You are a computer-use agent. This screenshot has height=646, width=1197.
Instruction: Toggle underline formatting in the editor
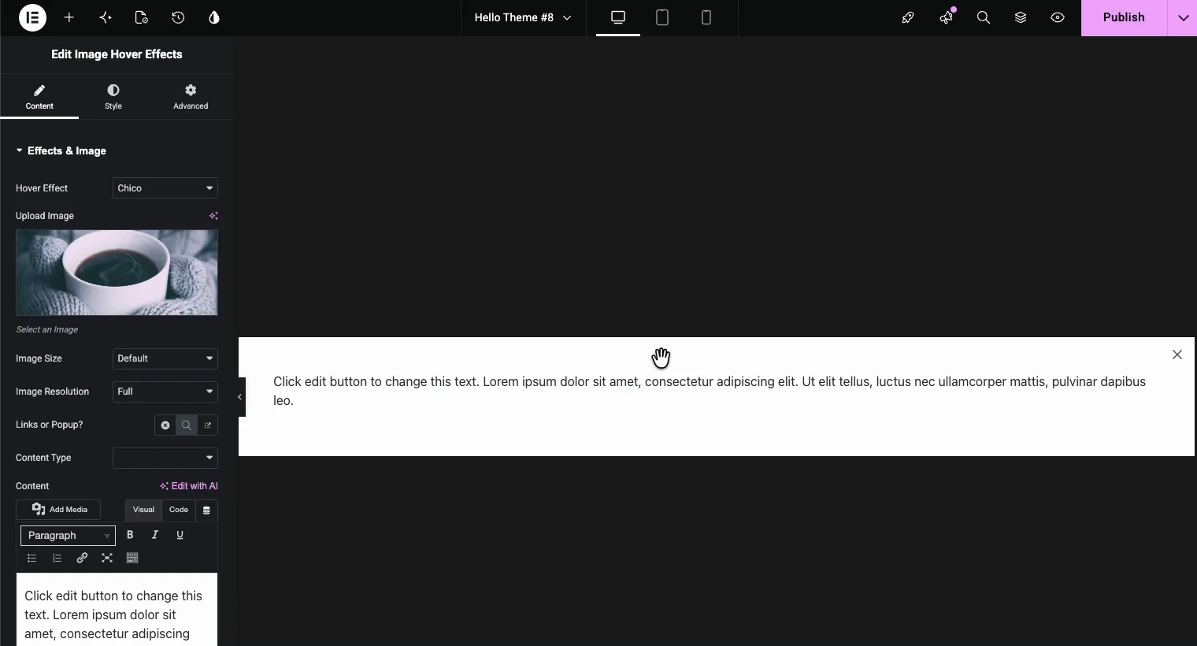coord(180,535)
